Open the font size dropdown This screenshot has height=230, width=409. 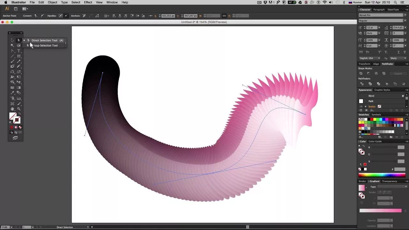pos(379,27)
